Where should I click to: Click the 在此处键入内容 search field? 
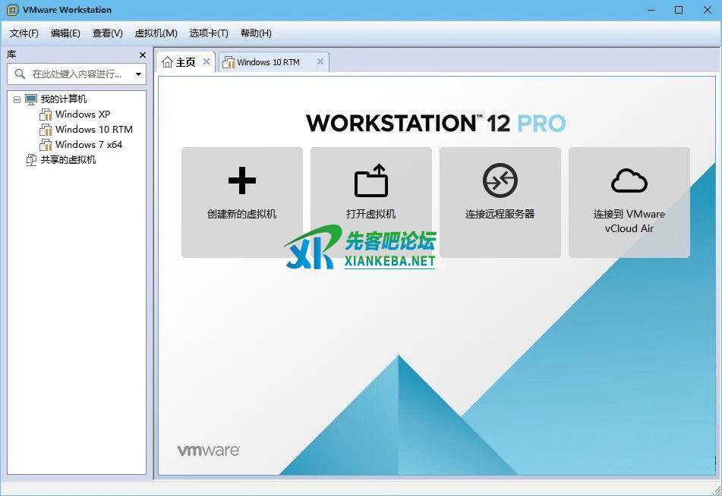[76, 74]
